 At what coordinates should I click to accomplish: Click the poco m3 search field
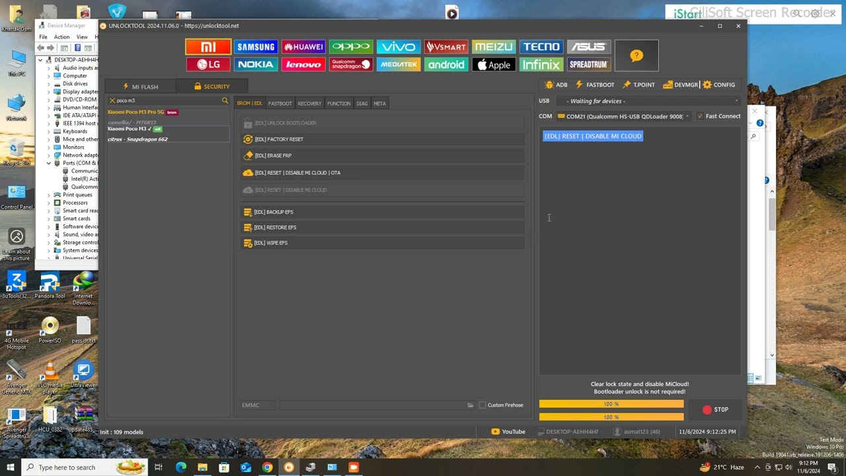[x=168, y=100]
